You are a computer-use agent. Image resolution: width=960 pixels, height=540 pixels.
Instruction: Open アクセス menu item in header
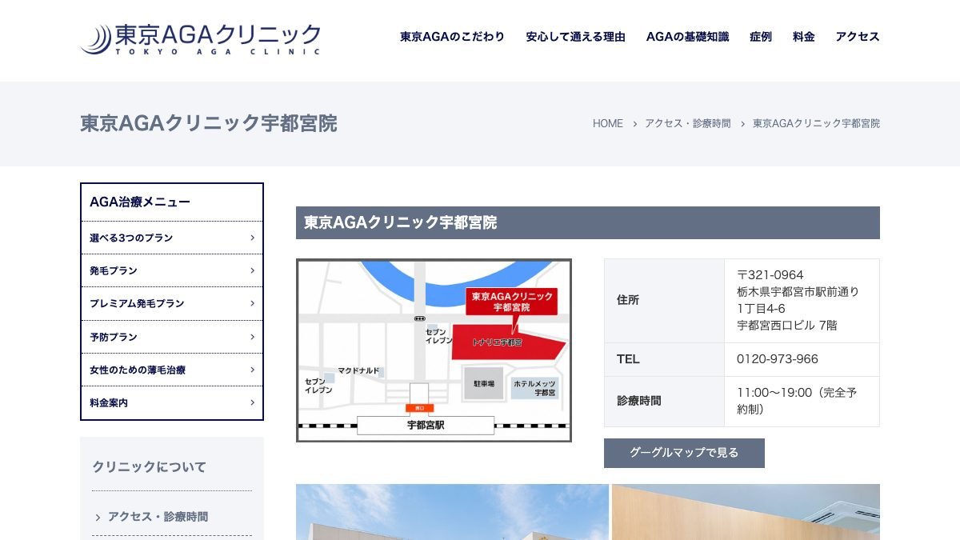coord(858,37)
